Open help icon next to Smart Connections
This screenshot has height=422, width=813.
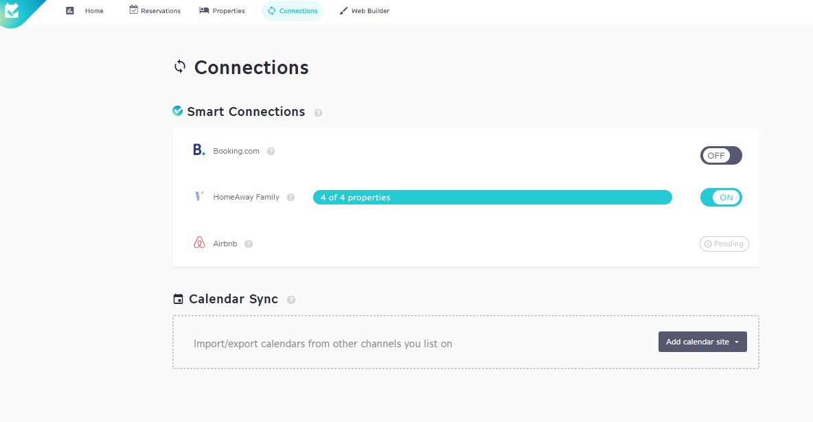click(x=319, y=113)
